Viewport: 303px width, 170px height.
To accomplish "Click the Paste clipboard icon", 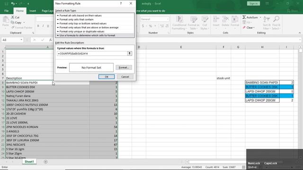I will (x=6, y=19).
